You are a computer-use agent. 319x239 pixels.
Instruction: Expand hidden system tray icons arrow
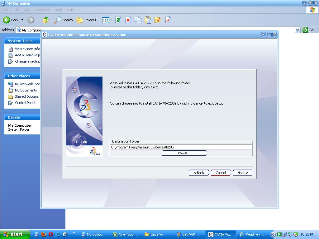pos(273,235)
